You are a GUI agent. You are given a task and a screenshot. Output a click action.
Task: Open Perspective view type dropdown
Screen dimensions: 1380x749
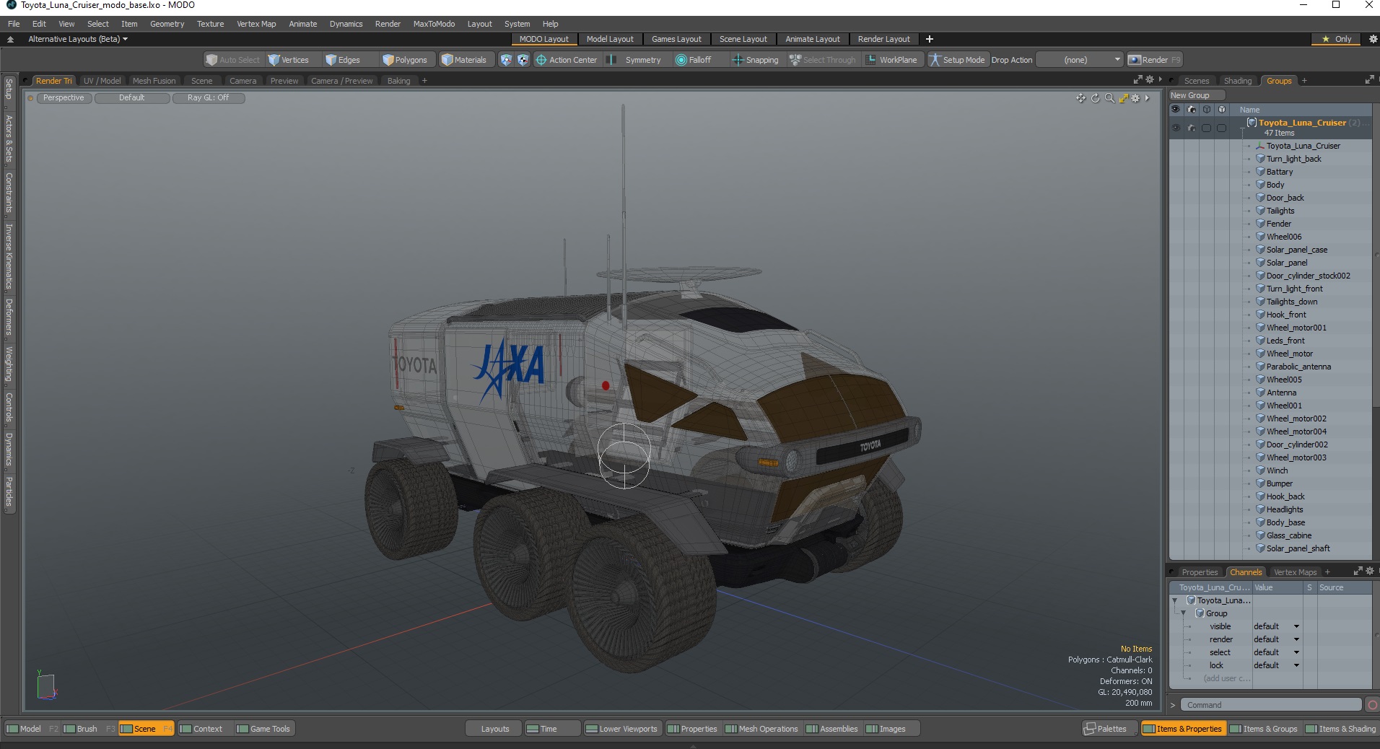[x=64, y=98]
